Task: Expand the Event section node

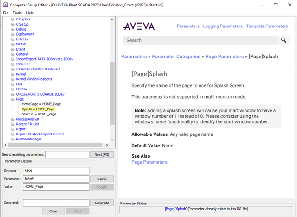Action: (x=13, y=49)
